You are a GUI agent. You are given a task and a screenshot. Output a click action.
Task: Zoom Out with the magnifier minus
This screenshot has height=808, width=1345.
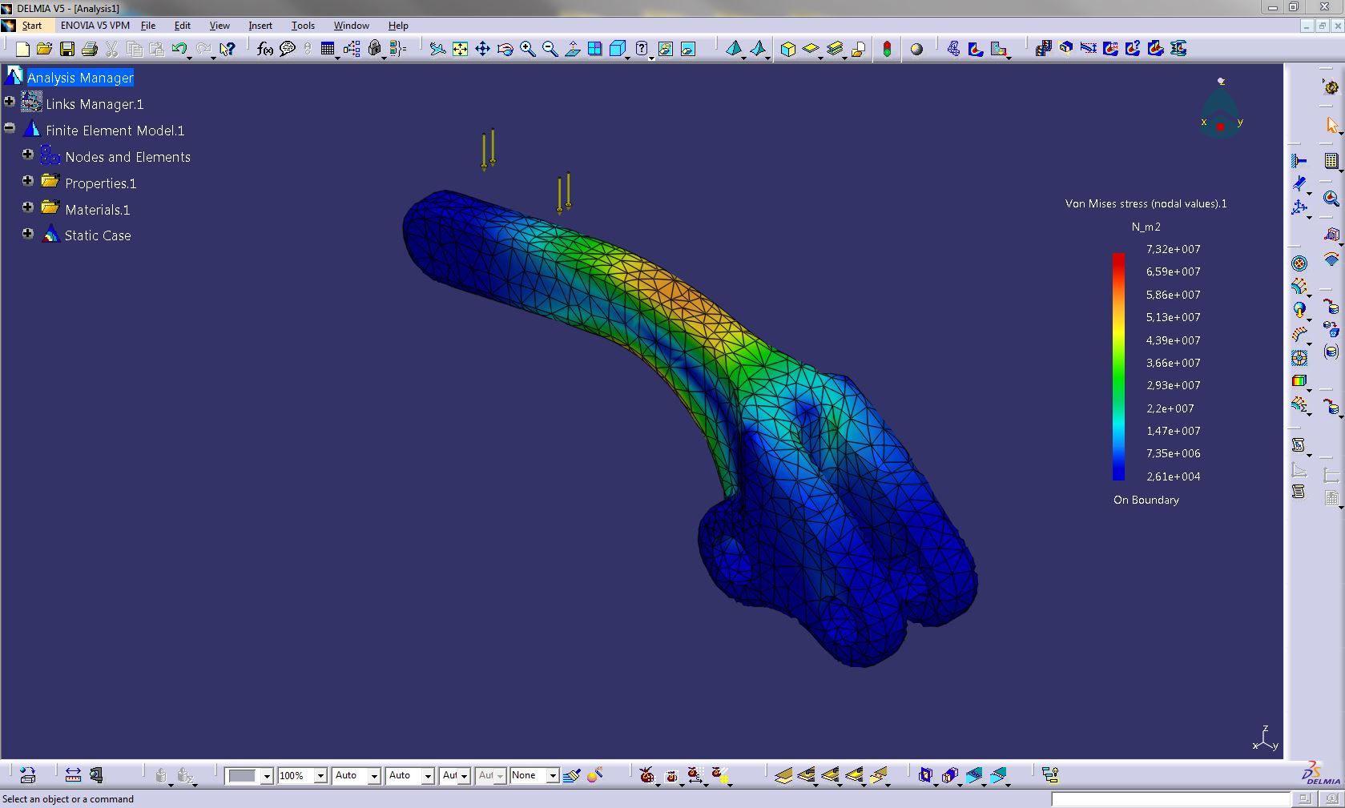pyautogui.click(x=550, y=50)
